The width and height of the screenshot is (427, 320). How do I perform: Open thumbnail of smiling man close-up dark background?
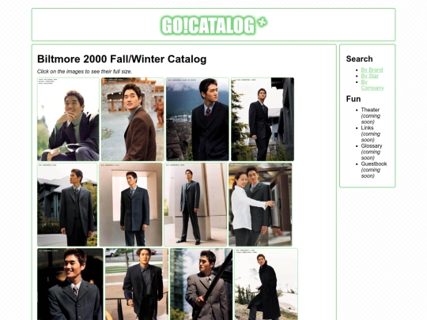[70, 284]
